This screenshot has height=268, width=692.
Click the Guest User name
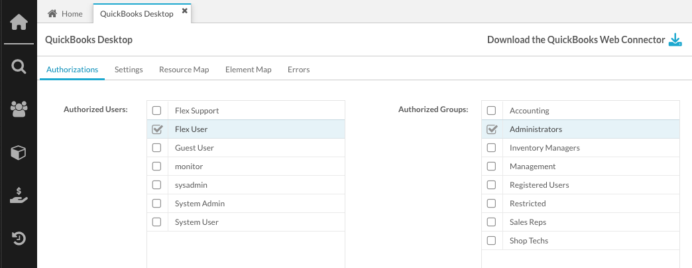(x=194, y=148)
